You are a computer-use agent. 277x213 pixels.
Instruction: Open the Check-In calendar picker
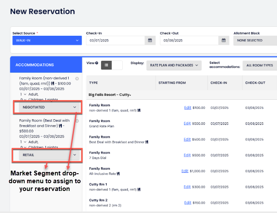click(150, 41)
